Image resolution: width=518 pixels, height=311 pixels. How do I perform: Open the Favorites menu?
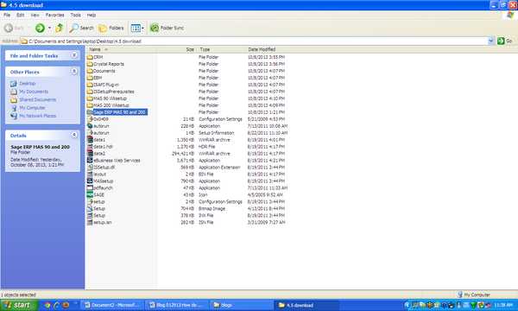(x=55, y=15)
